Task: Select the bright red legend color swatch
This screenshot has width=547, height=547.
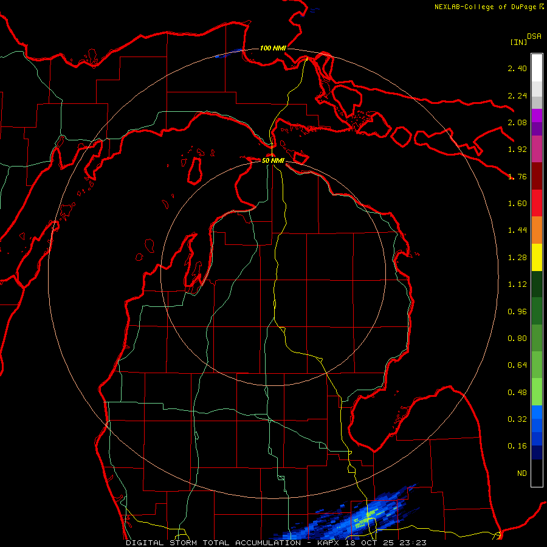Action: [x=537, y=203]
